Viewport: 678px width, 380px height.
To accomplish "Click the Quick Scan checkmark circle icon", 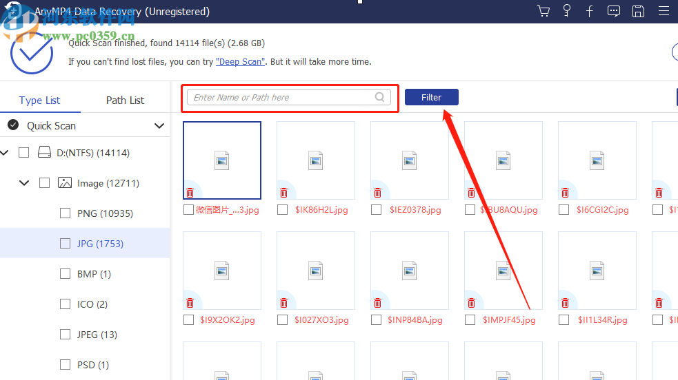I will tap(13, 125).
